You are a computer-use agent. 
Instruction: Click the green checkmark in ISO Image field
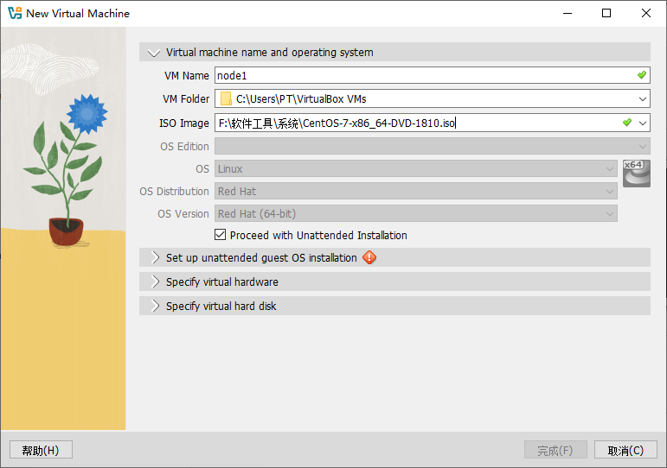[x=627, y=123]
